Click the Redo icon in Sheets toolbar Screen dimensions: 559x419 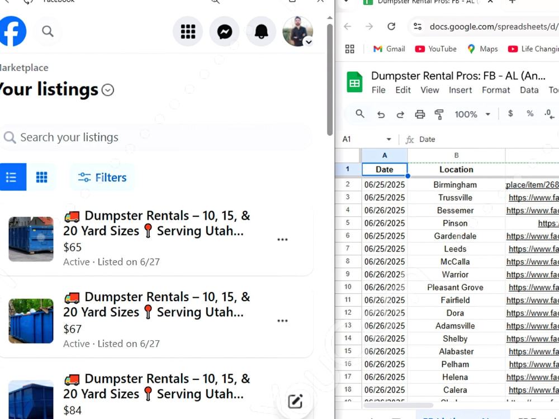coord(400,115)
